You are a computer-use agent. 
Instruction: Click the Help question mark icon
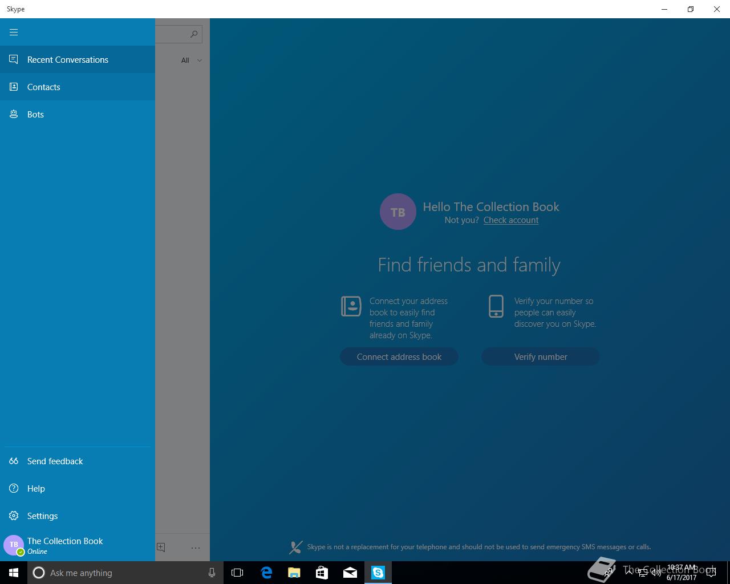click(x=14, y=488)
